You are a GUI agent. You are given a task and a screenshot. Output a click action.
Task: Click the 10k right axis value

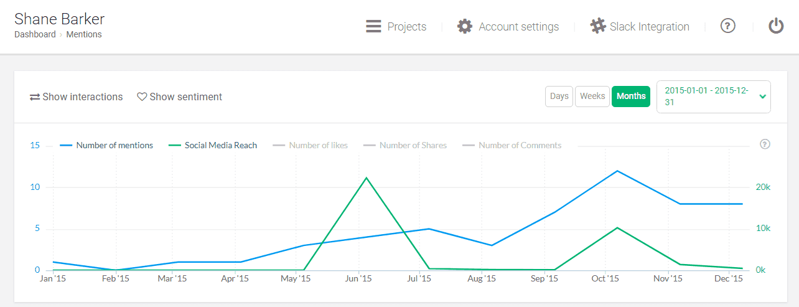tap(763, 229)
